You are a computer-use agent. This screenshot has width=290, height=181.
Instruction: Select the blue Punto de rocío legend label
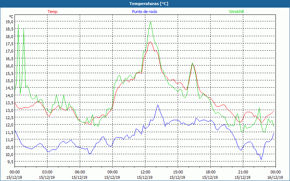(x=144, y=12)
